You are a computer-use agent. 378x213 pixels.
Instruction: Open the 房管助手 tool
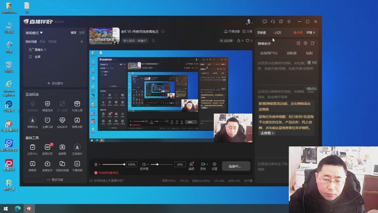48,166
